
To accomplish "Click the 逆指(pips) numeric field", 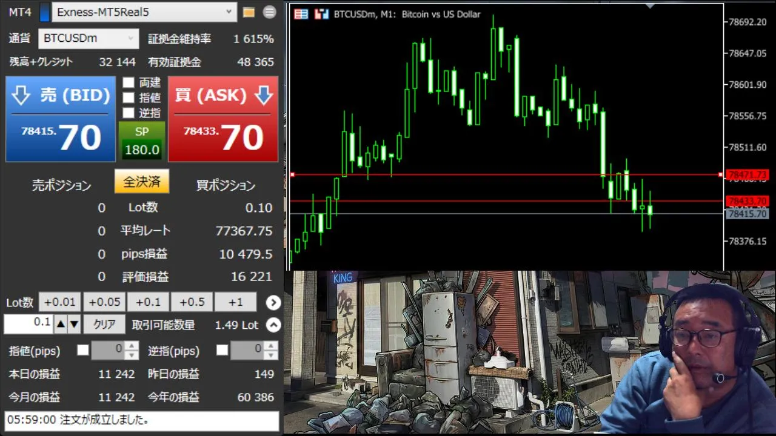I will pyautogui.click(x=248, y=350).
